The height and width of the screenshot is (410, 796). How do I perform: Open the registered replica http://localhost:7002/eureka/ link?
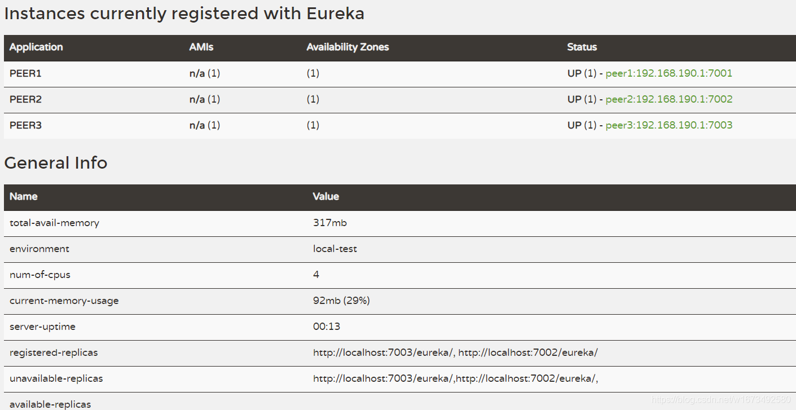[529, 352]
